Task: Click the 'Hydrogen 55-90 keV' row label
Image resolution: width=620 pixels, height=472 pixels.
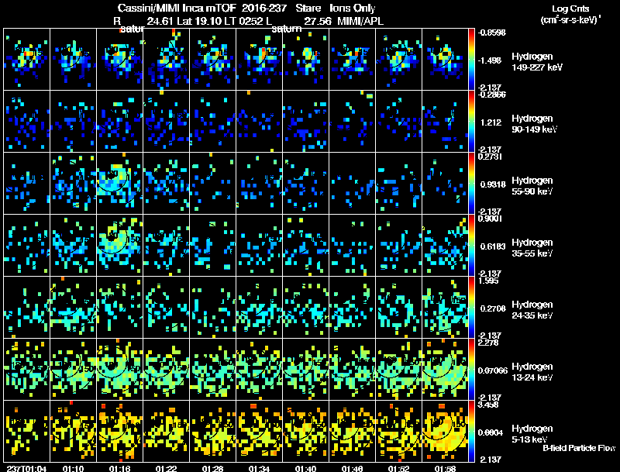Action: pos(532,186)
